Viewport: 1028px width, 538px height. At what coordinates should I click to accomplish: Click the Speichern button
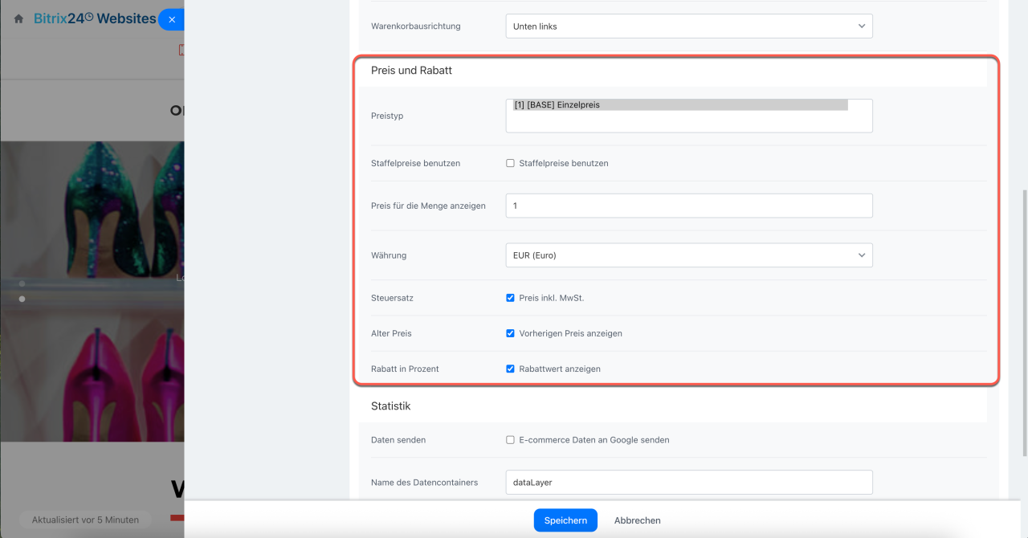click(565, 520)
